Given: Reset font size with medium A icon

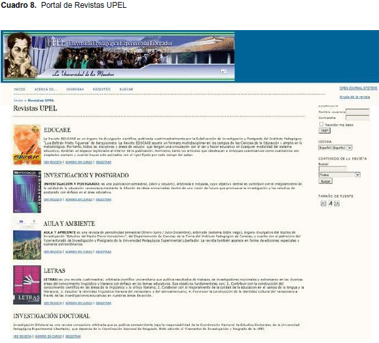Looking at the screenshot, I should (x=330, y=204).
